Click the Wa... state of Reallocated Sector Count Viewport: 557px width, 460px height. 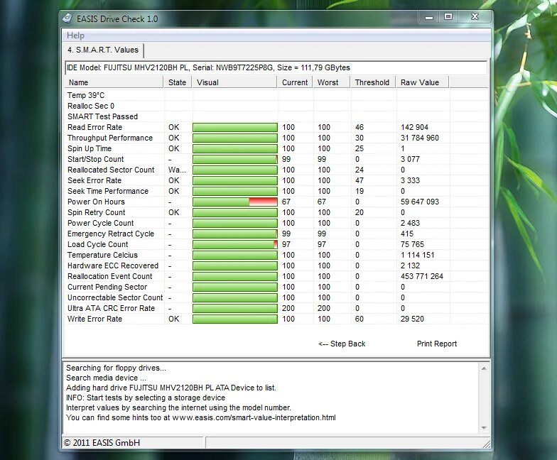[177, 170]
